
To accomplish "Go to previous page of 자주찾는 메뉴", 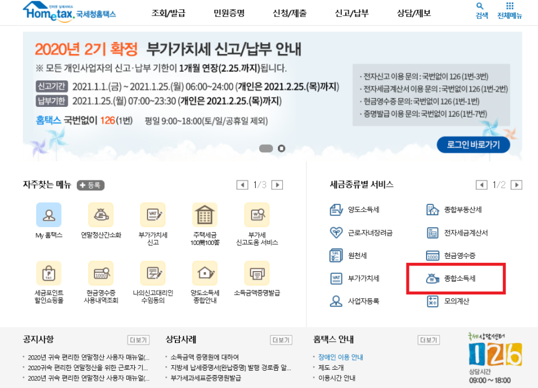I will [x=242, y=185].
